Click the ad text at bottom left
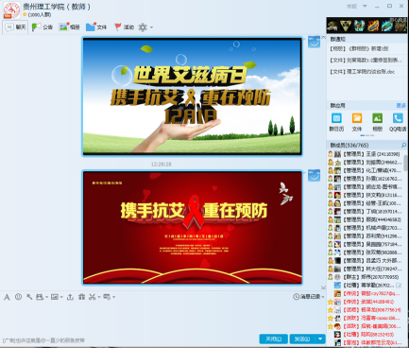 (x=43, y=340)
